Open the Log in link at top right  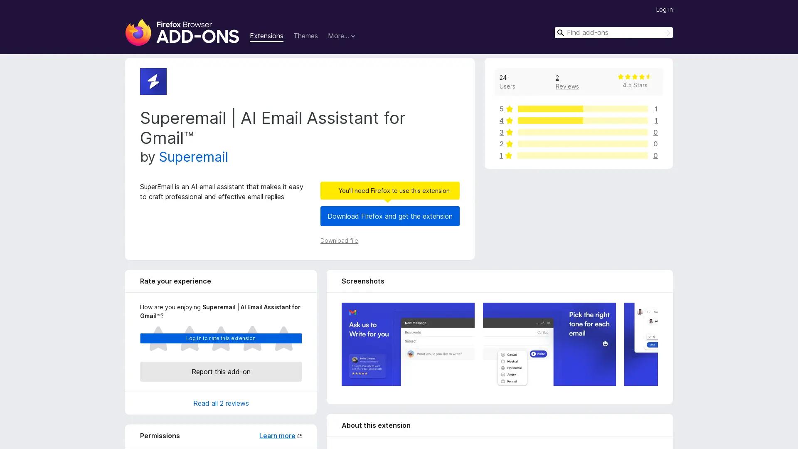pyautogui.click(x=664, y=9)
